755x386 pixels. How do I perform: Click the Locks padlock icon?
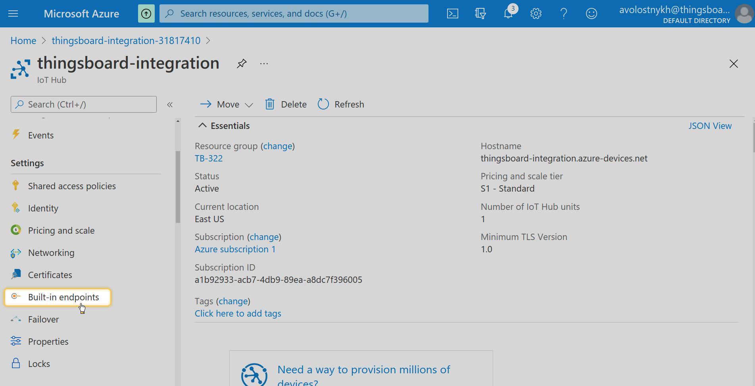pos(16,363)
